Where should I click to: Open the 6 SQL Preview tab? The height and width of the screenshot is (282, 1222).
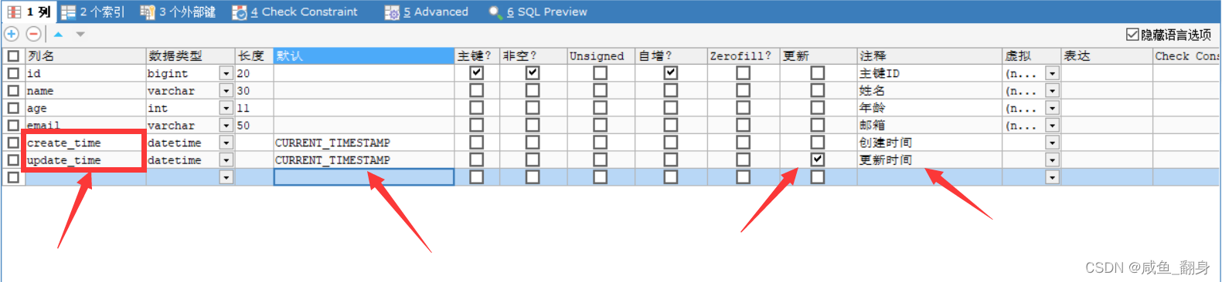pyautogui.click(x=538, y=12)
